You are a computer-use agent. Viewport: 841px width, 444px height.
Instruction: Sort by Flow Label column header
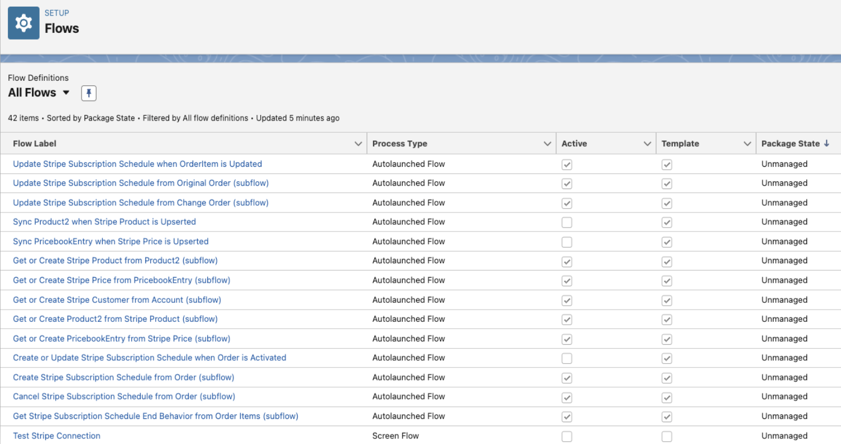(35, 144)
